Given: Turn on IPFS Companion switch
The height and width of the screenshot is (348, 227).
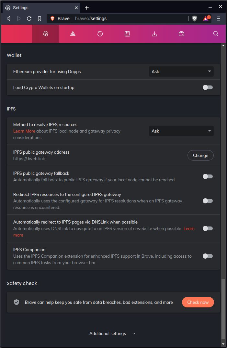Looking at the screenshot, I should pyautogui.click(x=208, y=256).
